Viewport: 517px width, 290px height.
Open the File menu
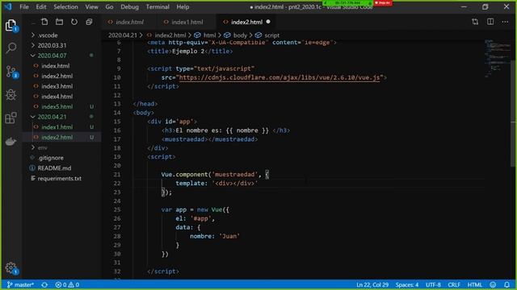24,6
